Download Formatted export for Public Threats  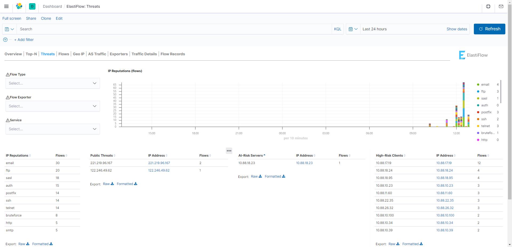127,184
